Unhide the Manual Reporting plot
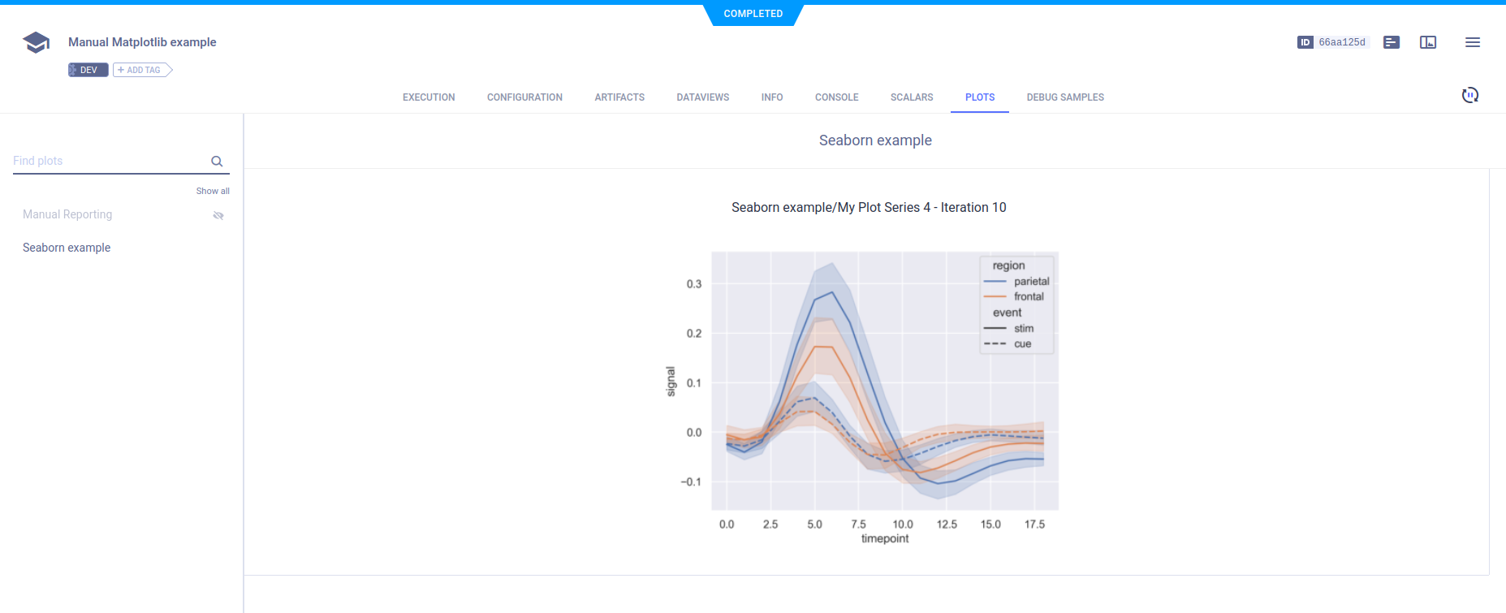The image size is (1506, 613). pos(218,215)
